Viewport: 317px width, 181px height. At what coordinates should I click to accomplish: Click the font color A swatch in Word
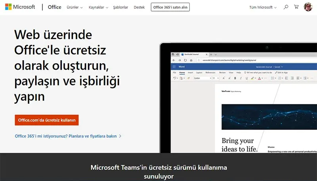(x=260, y=78)
